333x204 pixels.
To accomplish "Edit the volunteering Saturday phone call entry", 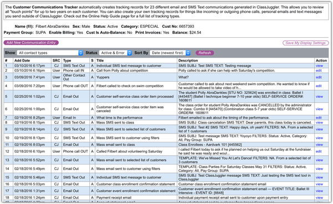I will pos(319,151).
